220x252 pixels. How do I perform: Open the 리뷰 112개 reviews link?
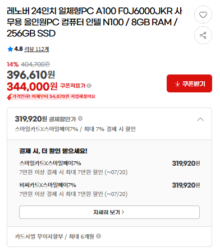pyautogui.click(x=36, y=49)
